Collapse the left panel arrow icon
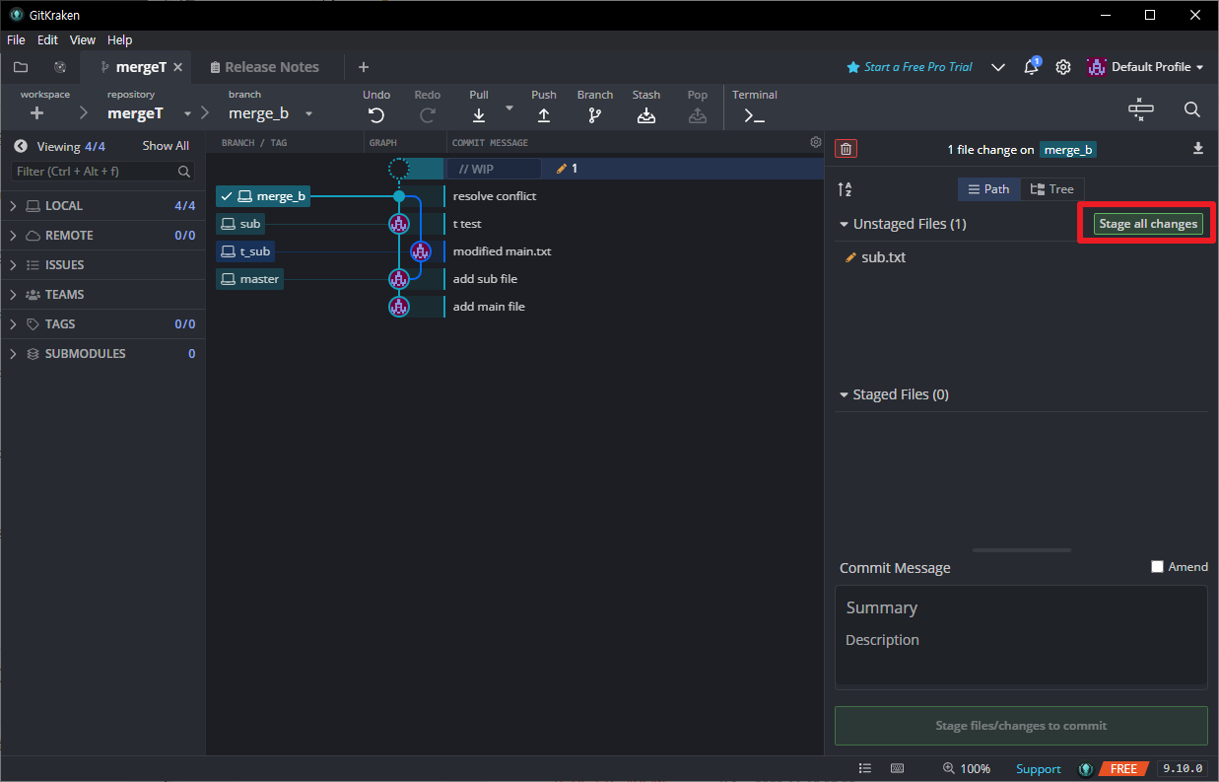The image size is (1219, 782). 20,146
